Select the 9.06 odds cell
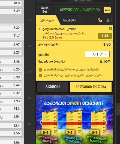Screen dimensions: 120x144 (11, 142)
